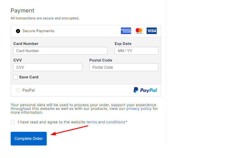Click the PayPal logo

145,90
